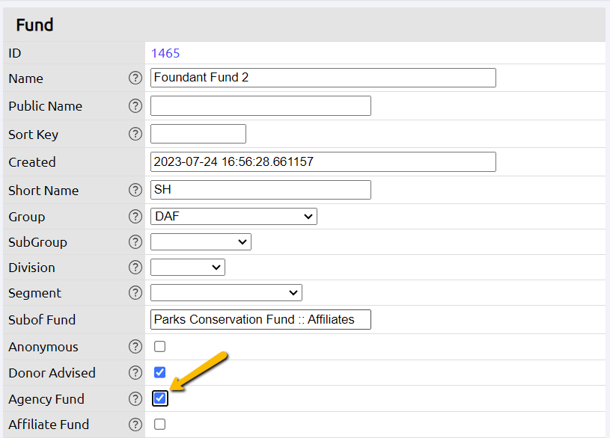
Task: Open help icon for Name field
Action: tap(135, 78)
